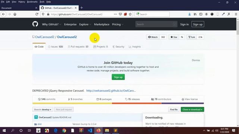239x134 pixels.
Task: Open the downloads arrow in the toolbar
Action: pos(189,14)
